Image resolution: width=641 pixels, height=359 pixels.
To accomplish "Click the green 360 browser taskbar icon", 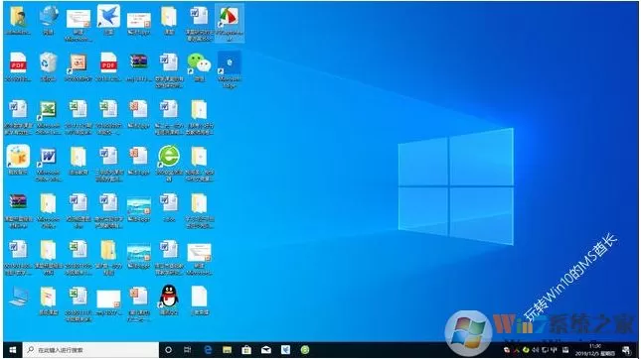I will pos(305,350).
